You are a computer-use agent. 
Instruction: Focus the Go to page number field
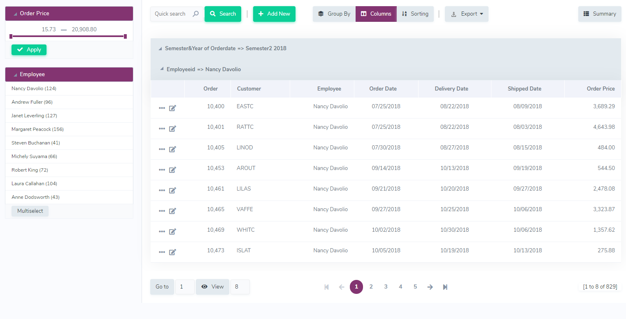[x=185, y=287]
